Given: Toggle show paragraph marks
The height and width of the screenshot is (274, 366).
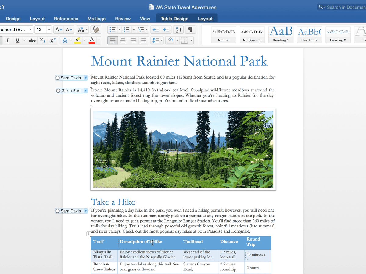Looking at the screenshot, I should pos(190,30).
